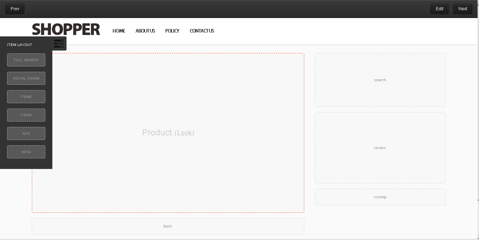Select the SOCIAL SHARE layout item
The width and height of the screenshot is (479, 240).
click(26, 78)
